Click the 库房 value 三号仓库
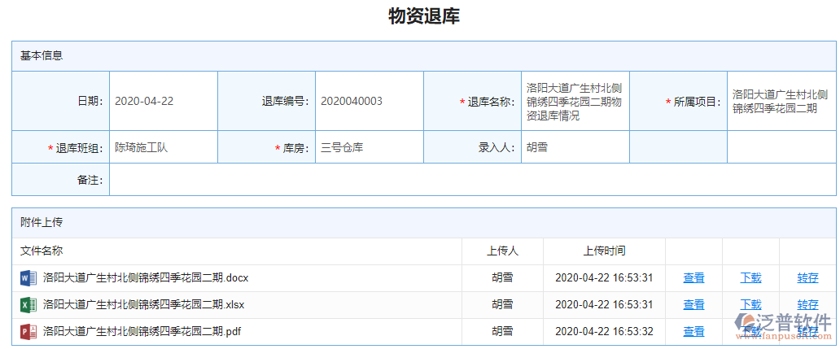Screen dimensions: 840x349 coord(342,148)
